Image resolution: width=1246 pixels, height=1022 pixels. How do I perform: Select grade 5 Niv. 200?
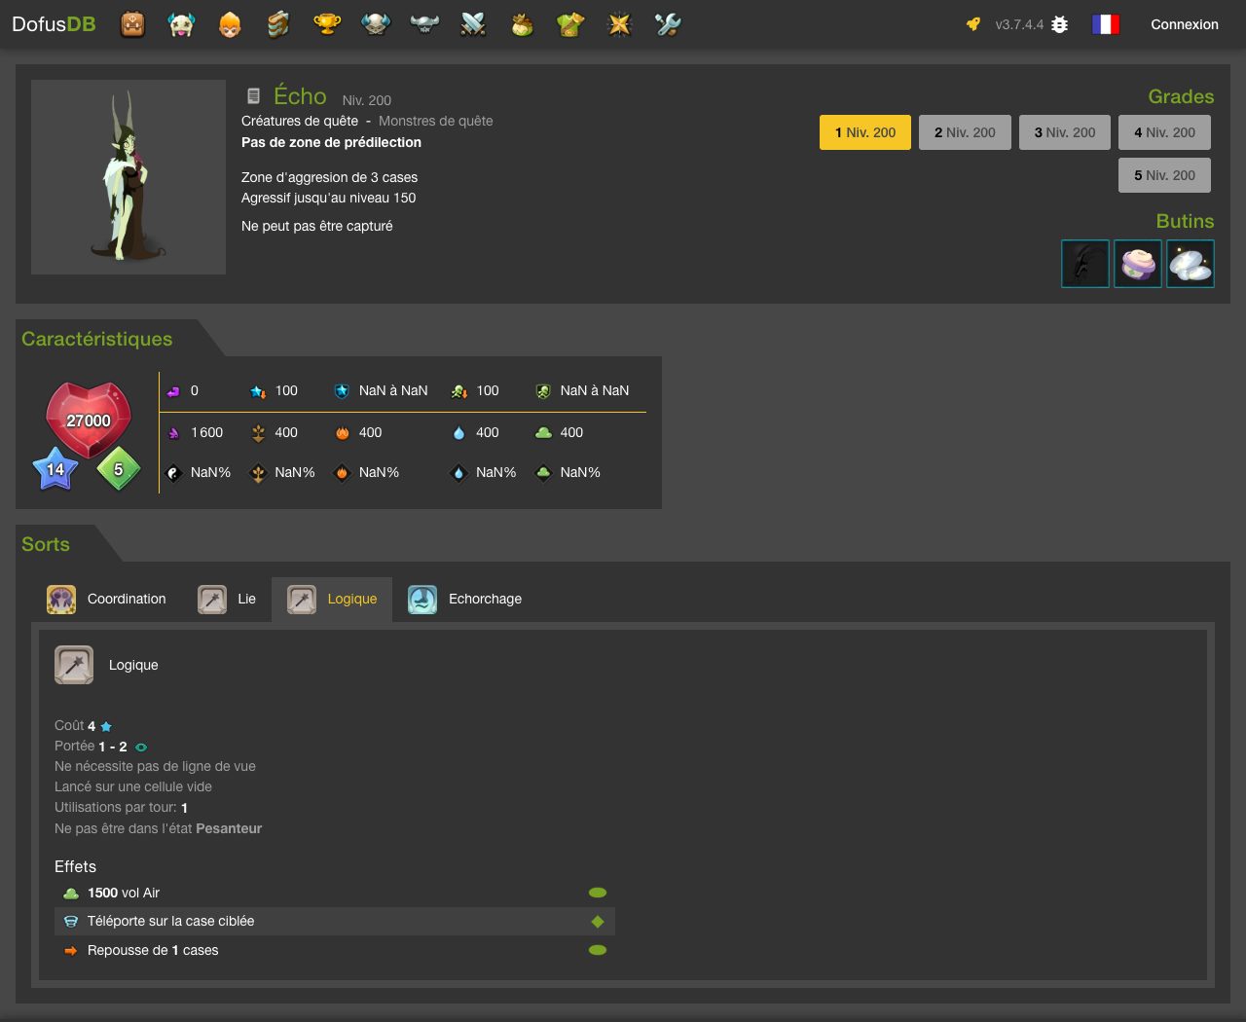(1164, 175)
